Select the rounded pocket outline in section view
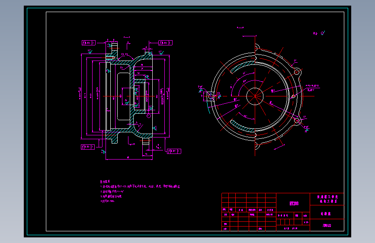The width and height of the screenshot is (375, 243). pos(123,96)
